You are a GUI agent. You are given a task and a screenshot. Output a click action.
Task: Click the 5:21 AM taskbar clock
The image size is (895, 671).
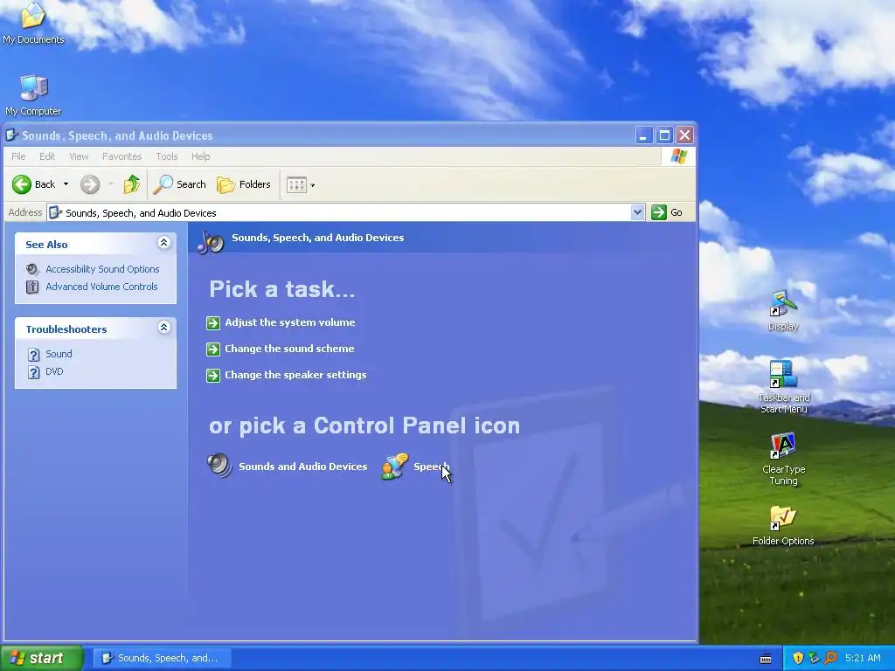[x=863, y=658]
